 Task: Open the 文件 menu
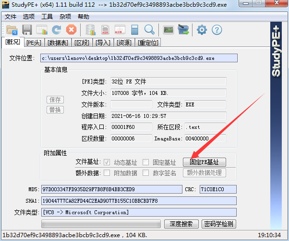[x=11, y=17]
